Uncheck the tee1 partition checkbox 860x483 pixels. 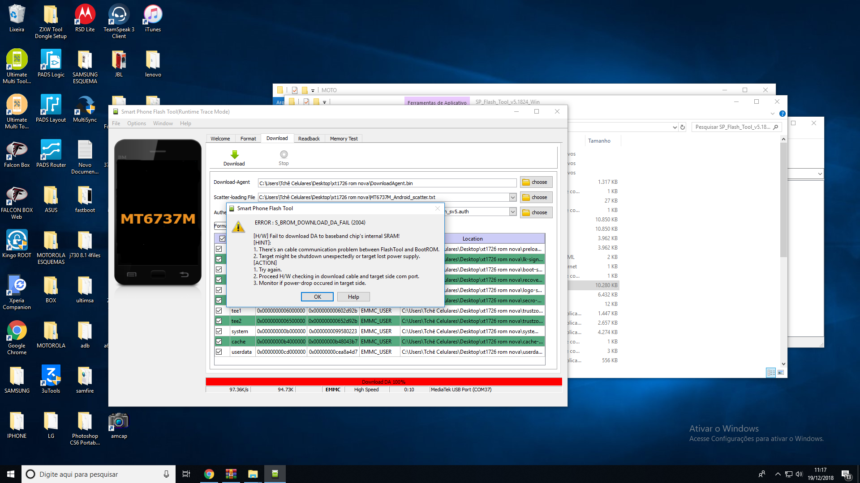219,311
